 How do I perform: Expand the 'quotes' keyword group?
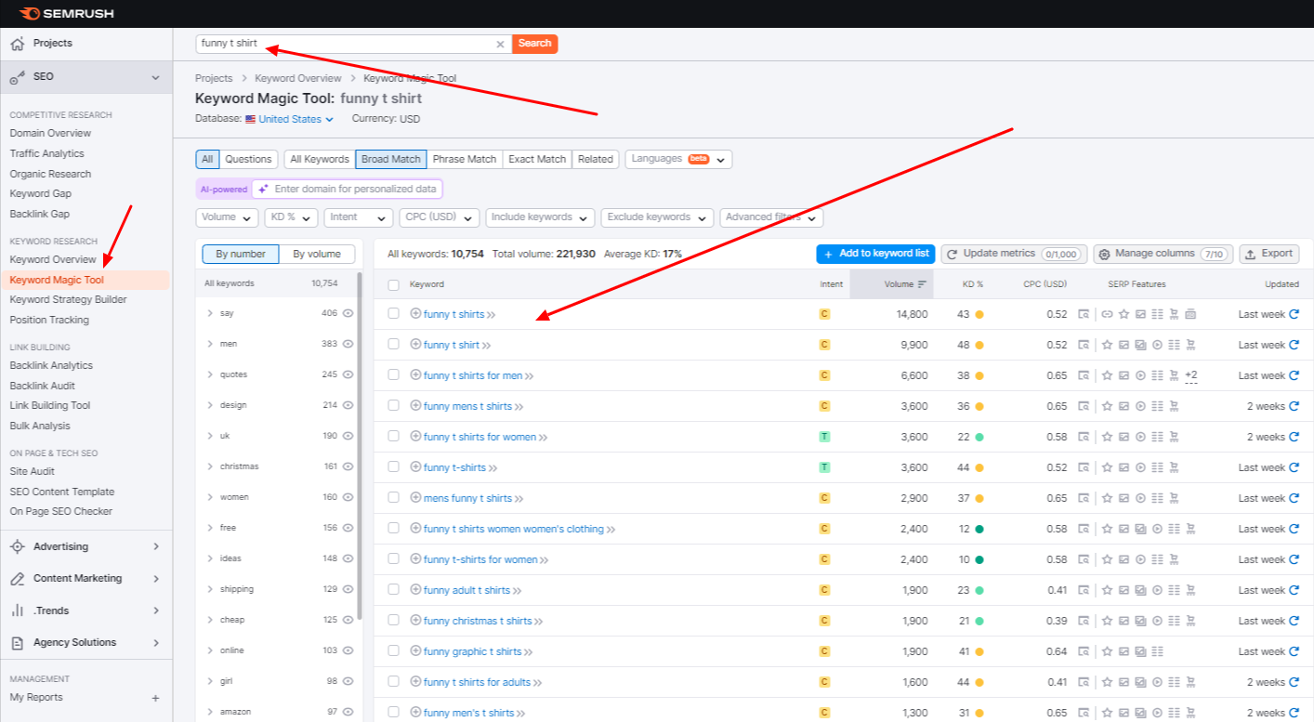[x=211, y=374]
